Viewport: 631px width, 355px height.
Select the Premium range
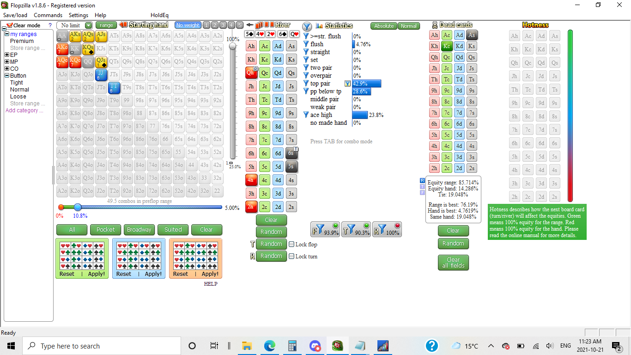(22, 41)
